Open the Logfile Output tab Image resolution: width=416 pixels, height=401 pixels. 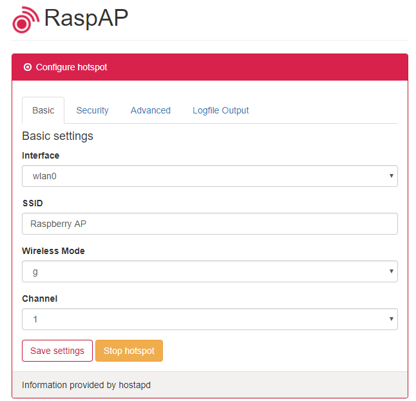coord(220,110)
